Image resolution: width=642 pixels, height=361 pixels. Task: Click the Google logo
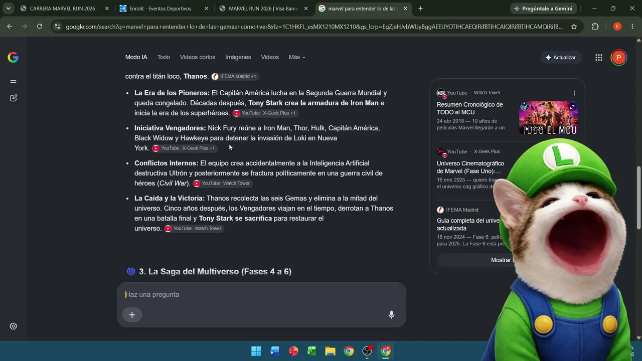13,57
